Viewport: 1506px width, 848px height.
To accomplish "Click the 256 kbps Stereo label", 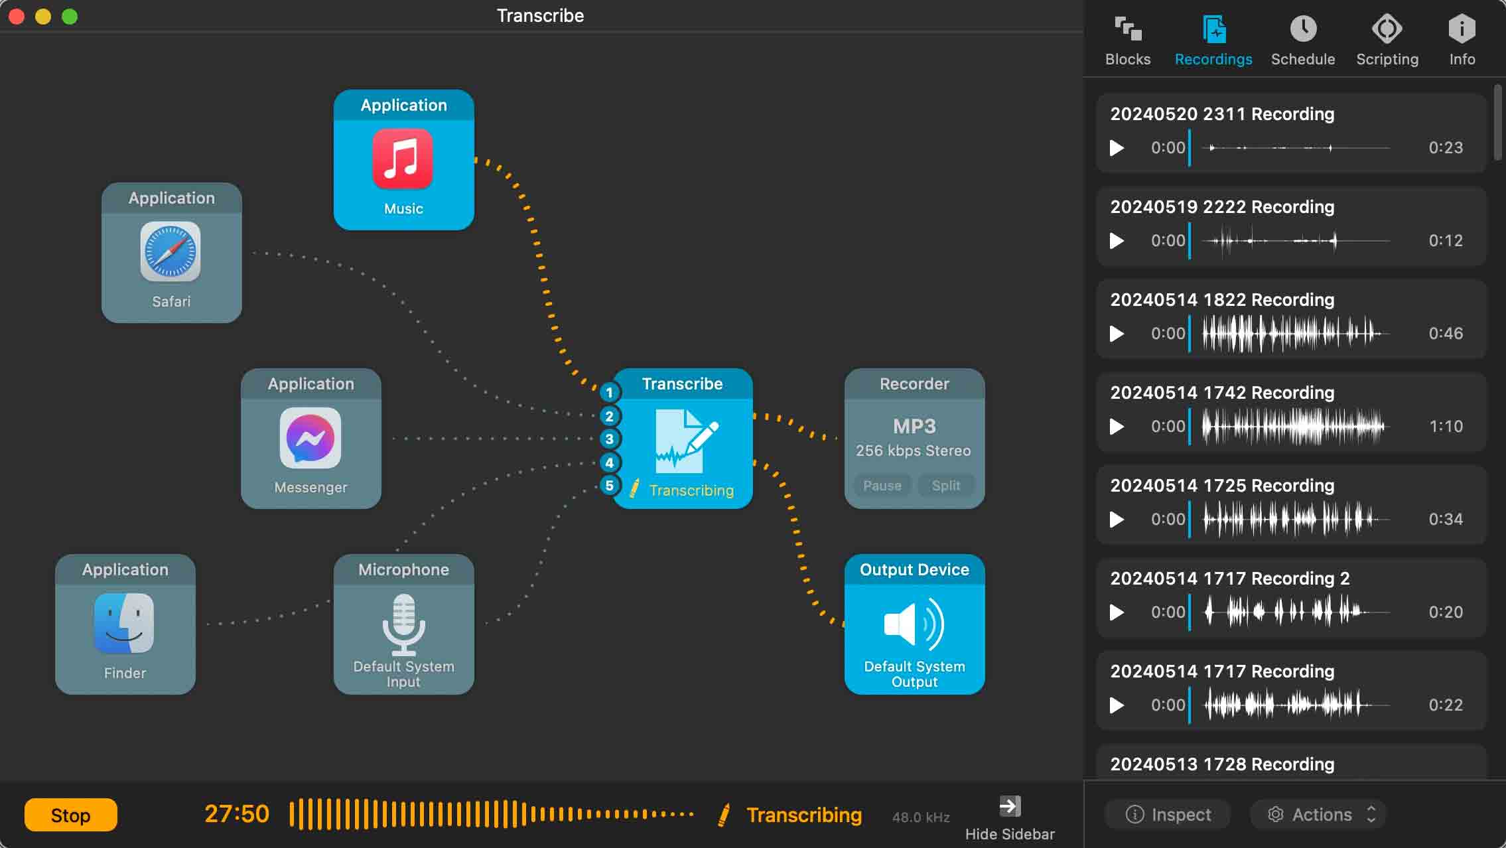I will click(x=914, y=451).
